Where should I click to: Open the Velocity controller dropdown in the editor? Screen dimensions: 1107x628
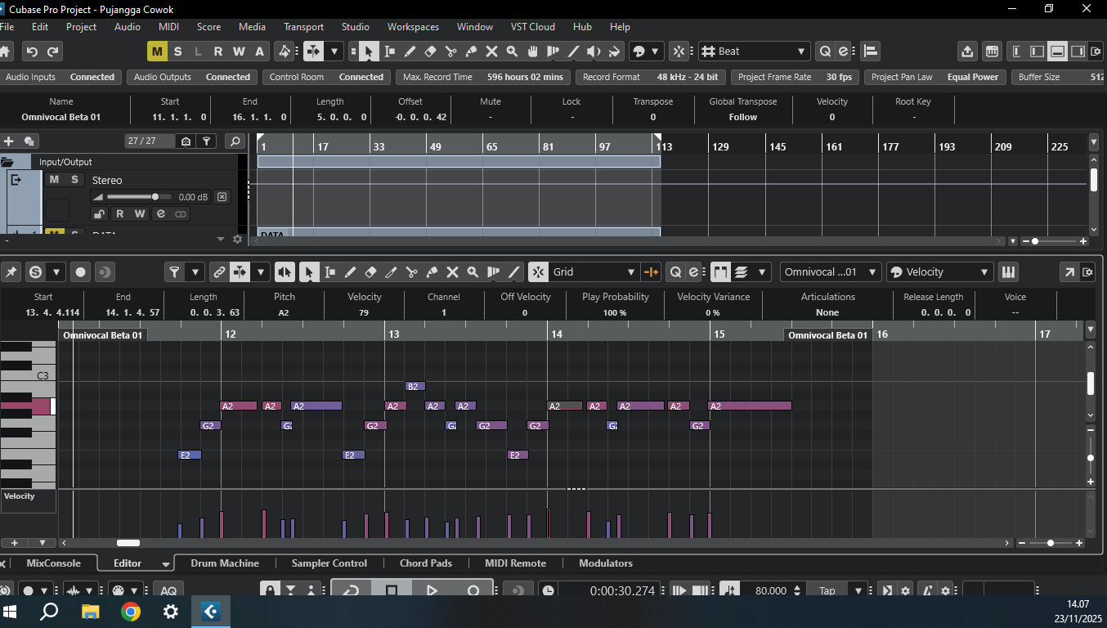click(940, 272)
